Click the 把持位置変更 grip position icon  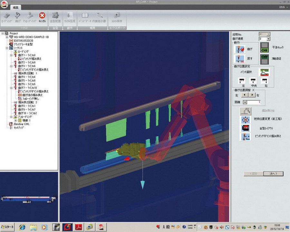click(x=246, y=119)
